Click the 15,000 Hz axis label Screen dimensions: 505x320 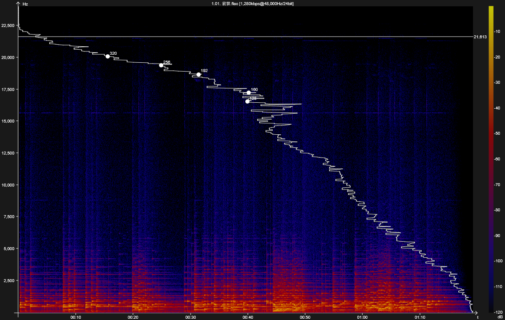point(8,121)
